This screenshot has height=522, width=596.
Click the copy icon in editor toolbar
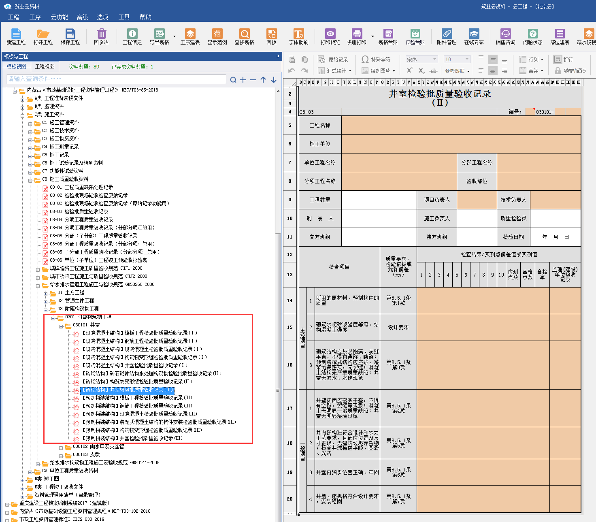coord(292,60)
